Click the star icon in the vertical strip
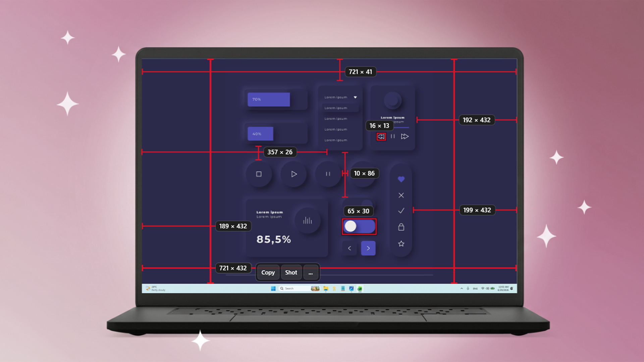The width and height of the screenshot is (644, 362). (x=401, y=244)
